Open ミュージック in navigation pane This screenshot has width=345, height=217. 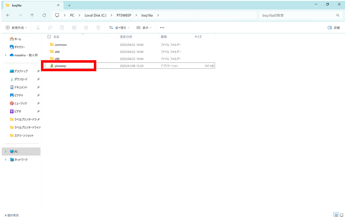coord(18,103)
